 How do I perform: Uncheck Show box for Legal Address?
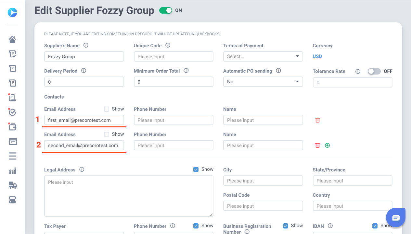point(196,169)
